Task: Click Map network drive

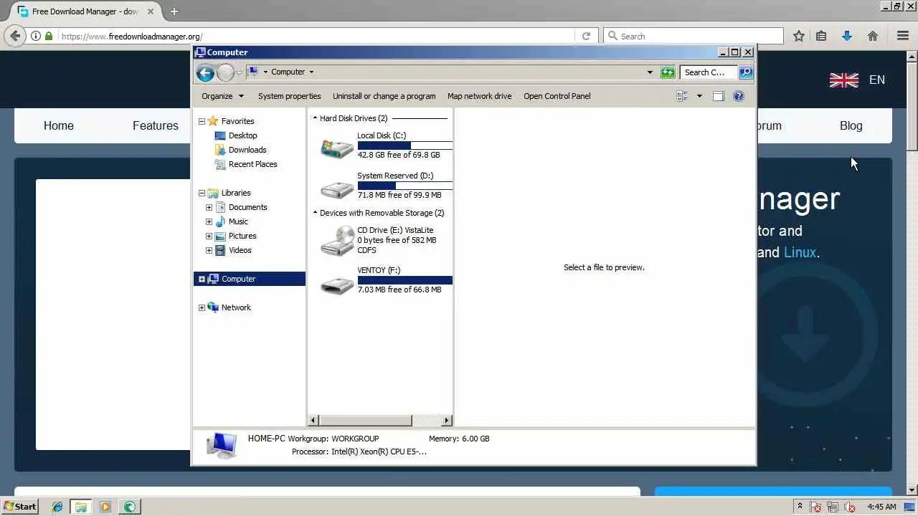Action: 479,96
